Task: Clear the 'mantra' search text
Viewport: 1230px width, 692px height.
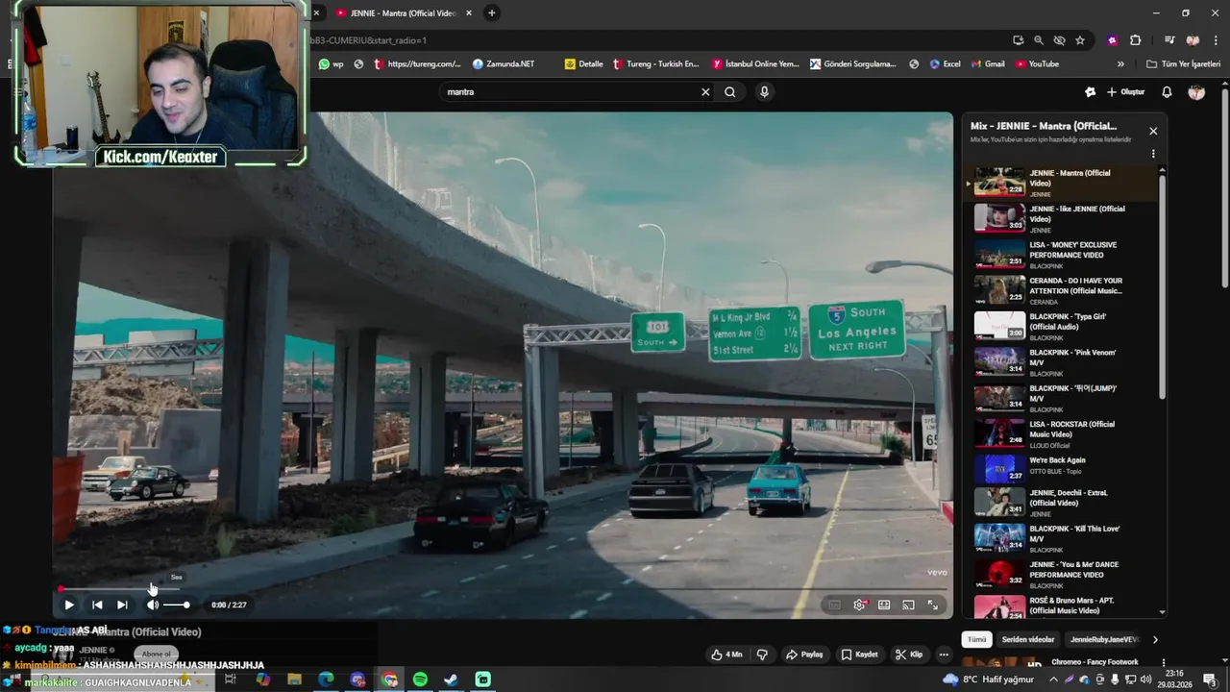Action: tap(705, 92)
